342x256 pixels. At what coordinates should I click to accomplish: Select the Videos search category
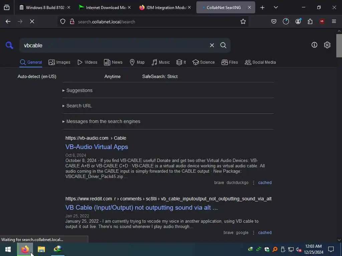[x=87, y=62]
